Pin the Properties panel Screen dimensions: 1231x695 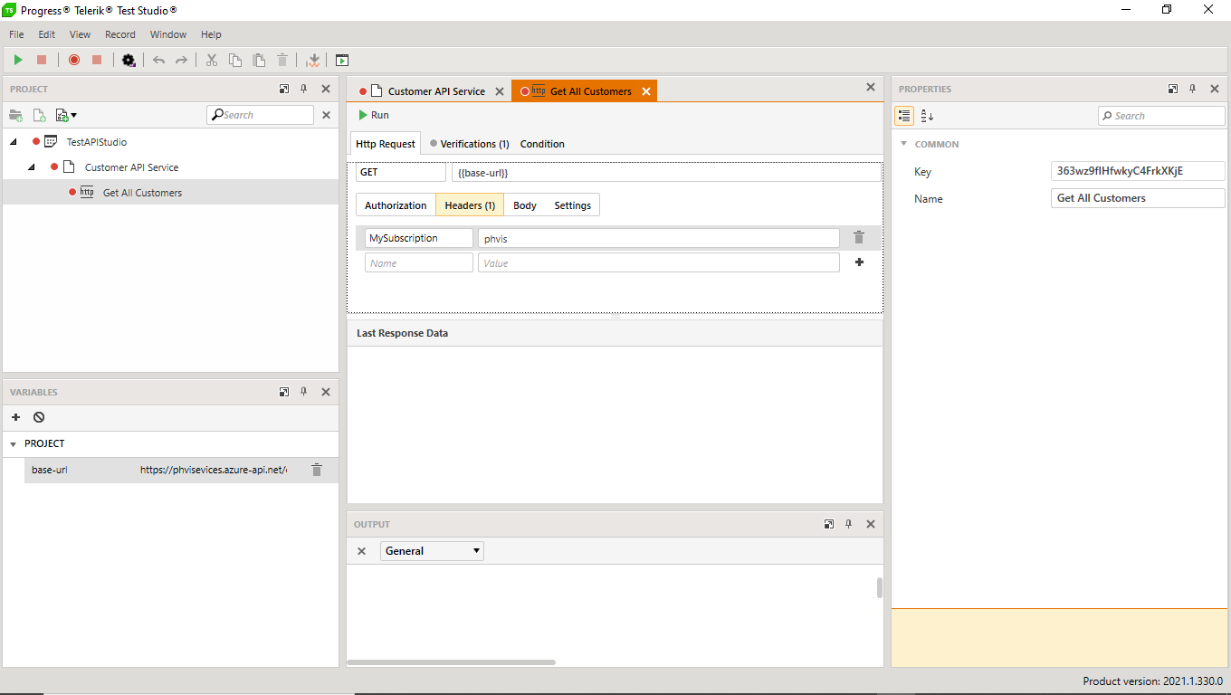point(1193,89)
